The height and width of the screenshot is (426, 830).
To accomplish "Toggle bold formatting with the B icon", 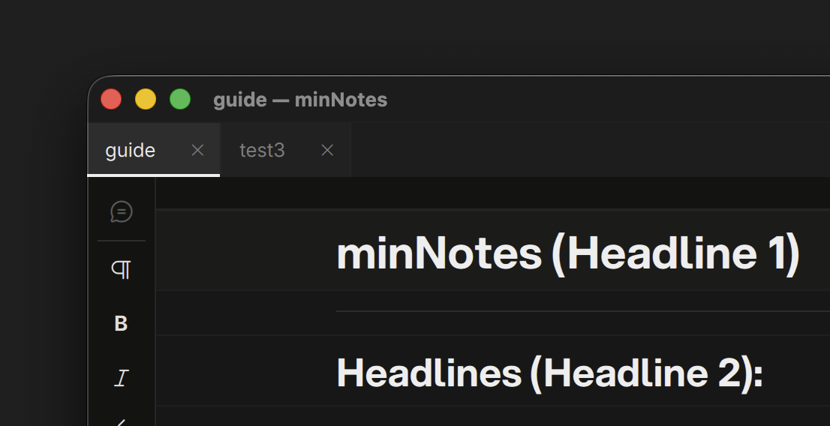I will pos(122,323).
